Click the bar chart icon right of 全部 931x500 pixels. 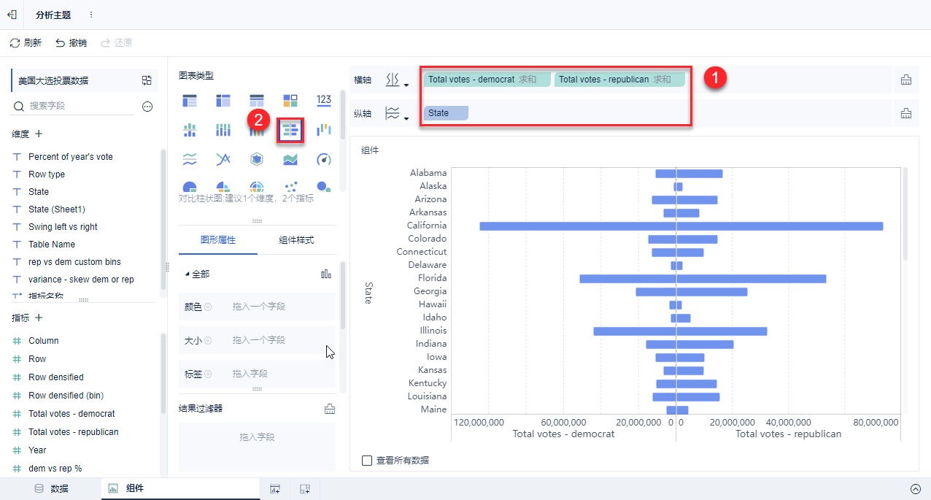(x=326, y=274)
